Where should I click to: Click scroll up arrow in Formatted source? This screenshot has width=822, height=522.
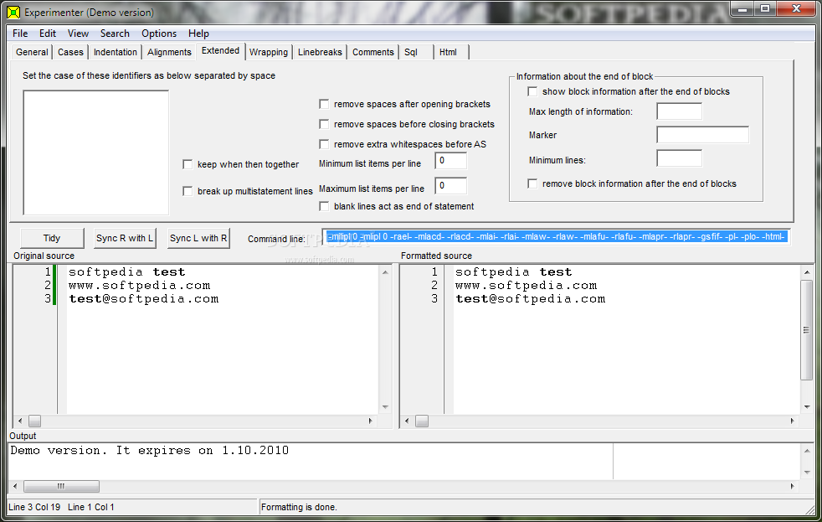(x=807, y=272)
